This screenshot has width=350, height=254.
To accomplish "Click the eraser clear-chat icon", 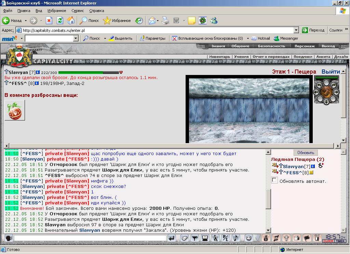I will pyautogui.click(x=185, y=238).
